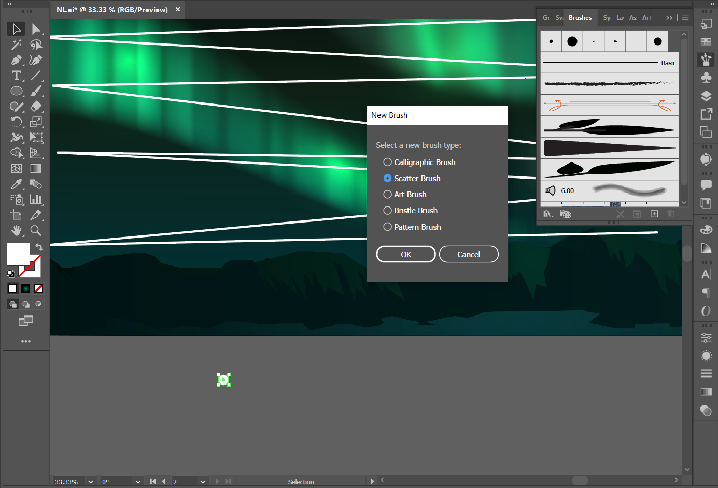Viewport: 718px width, 488px height.
Task: Pick the Shape Builder tool
Action: pyautogui.click(x=17, y=153)
